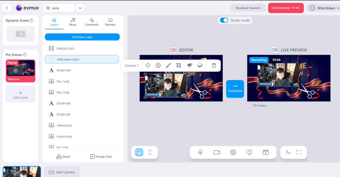Open the Rifat Erdem account menu

tap(323, 8)
